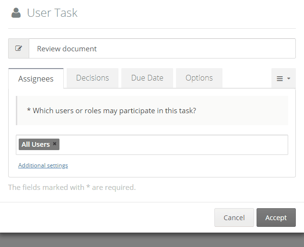Click the Review document task name field

pos(162,48)
